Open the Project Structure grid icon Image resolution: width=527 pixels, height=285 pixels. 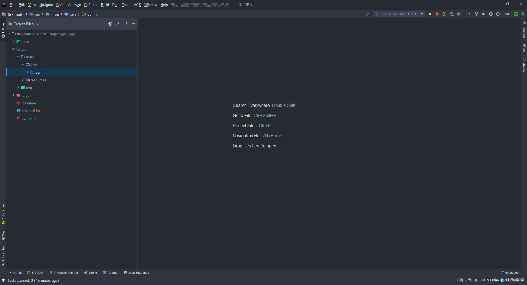coord(507,14)
